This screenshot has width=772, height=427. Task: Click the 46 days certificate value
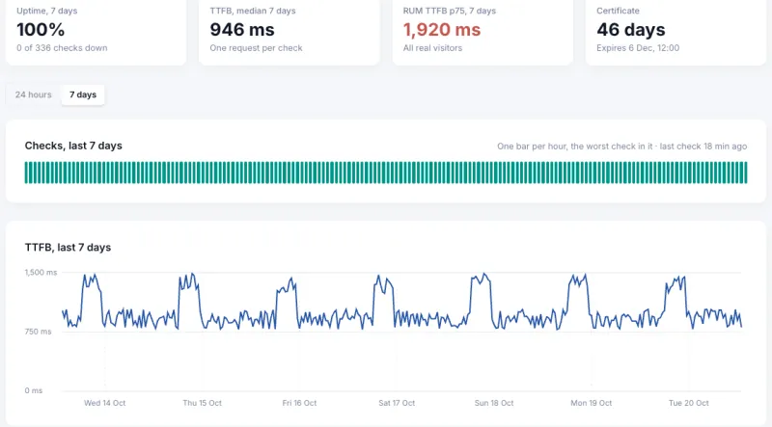(x=631, y=30)
